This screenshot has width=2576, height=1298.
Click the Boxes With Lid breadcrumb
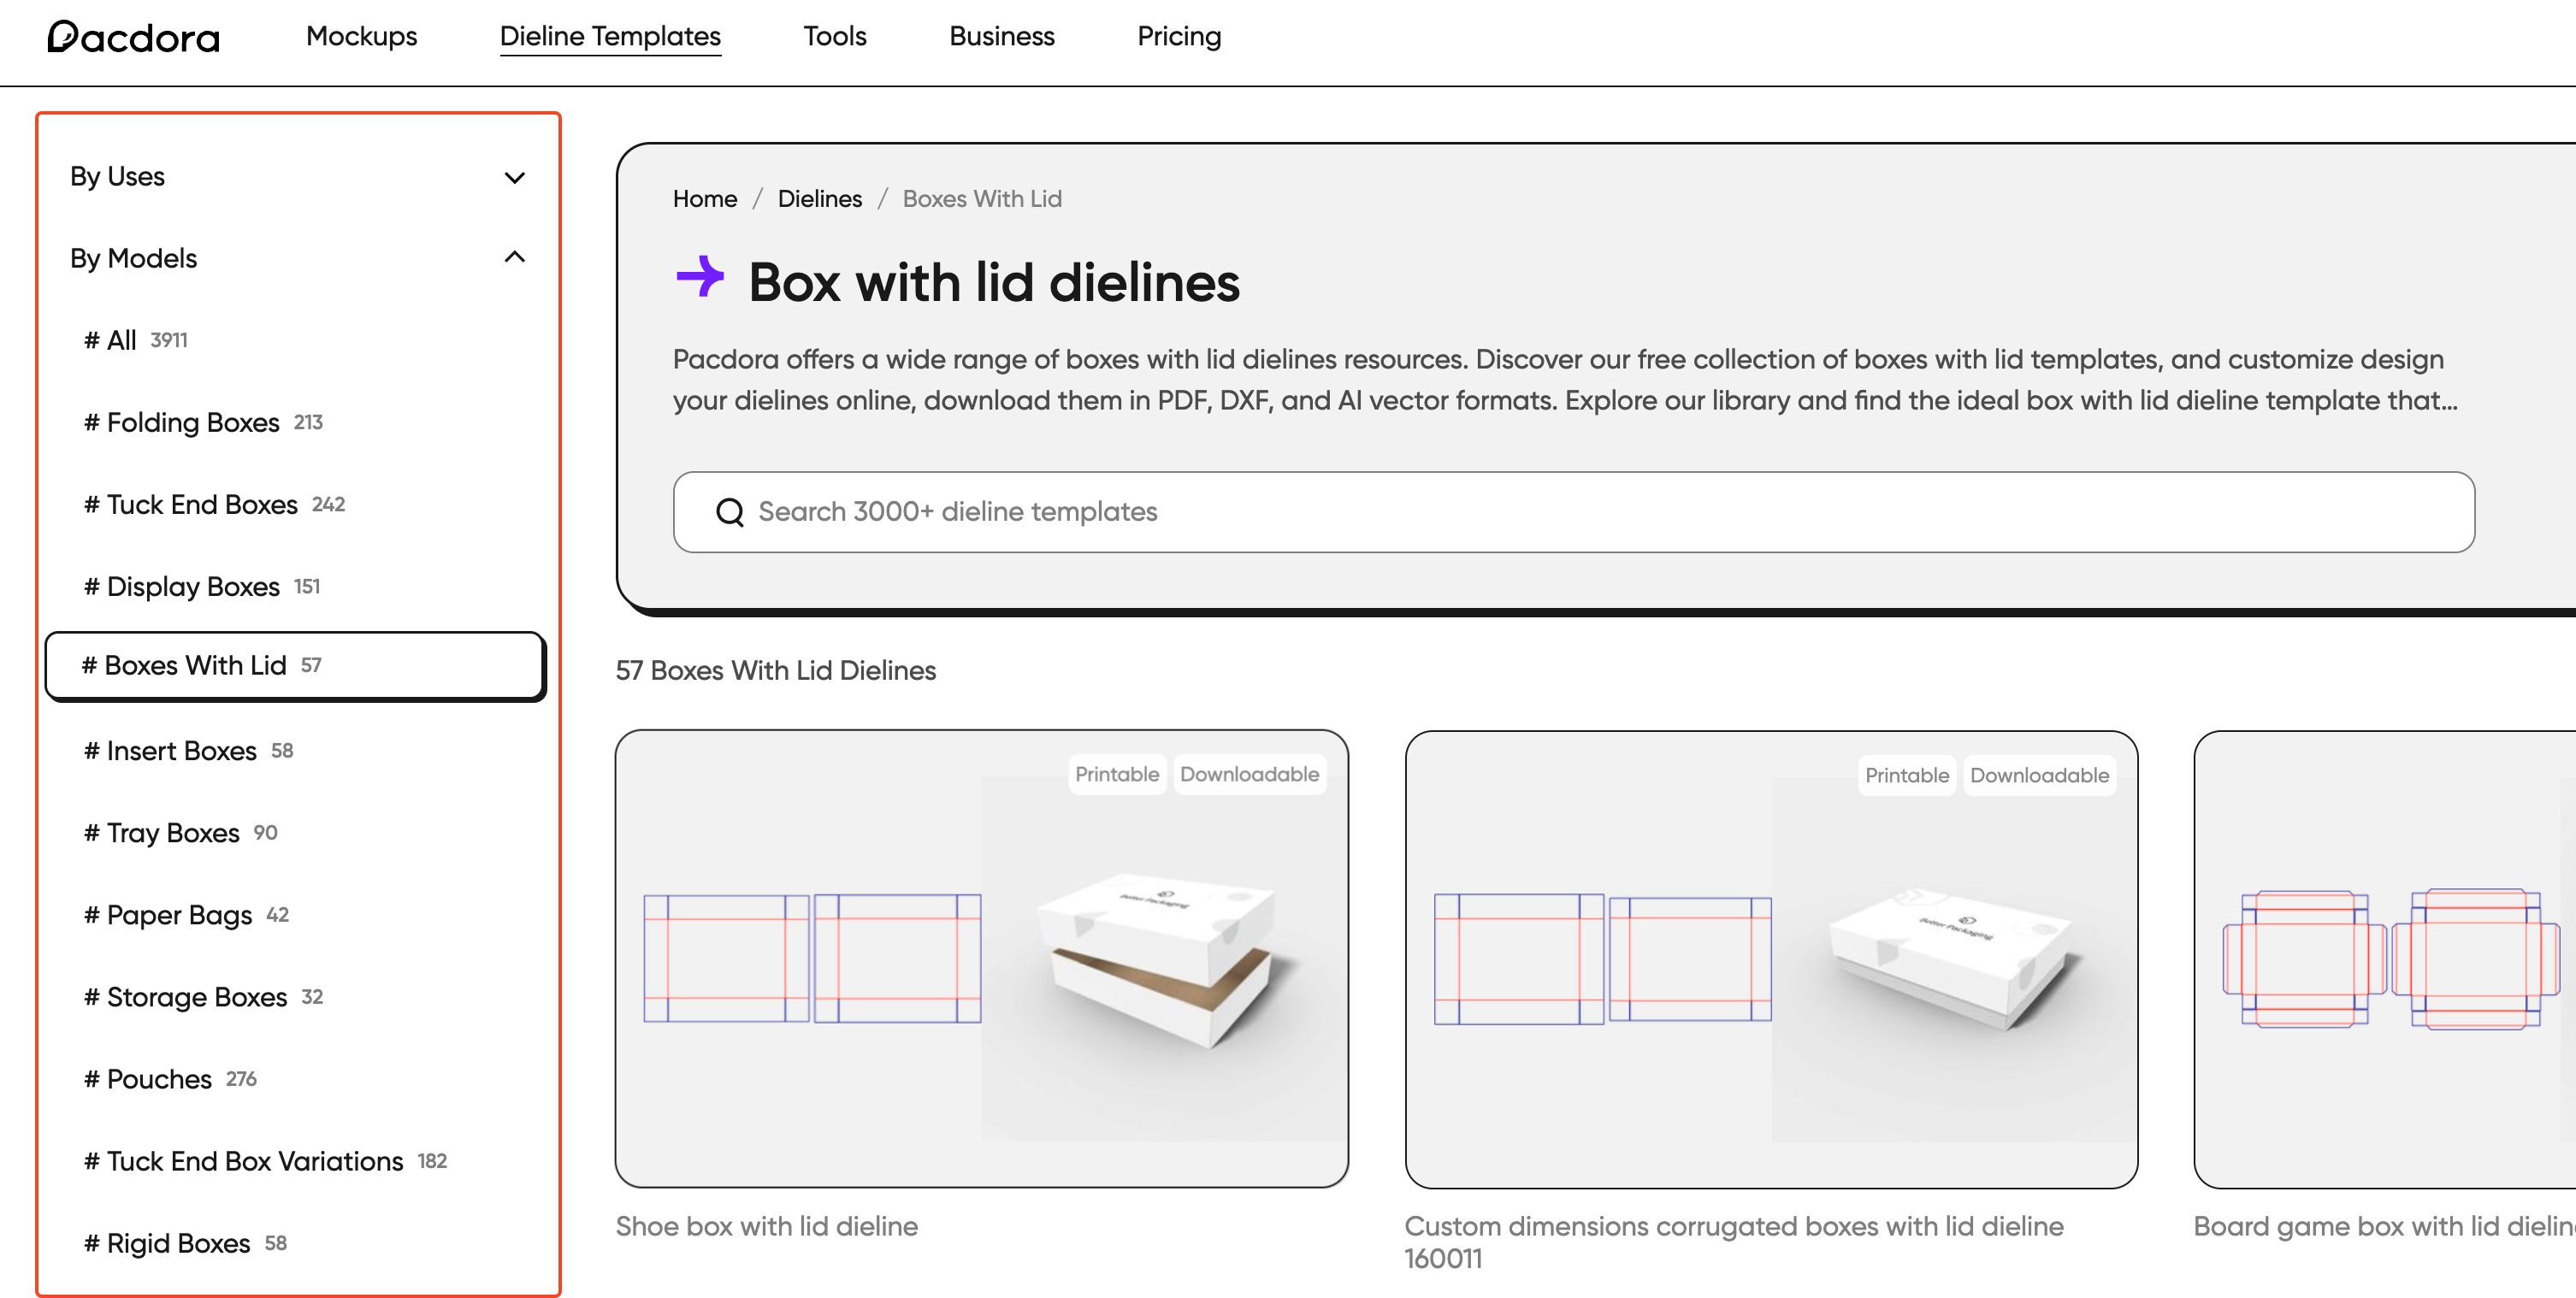point(982,199)
